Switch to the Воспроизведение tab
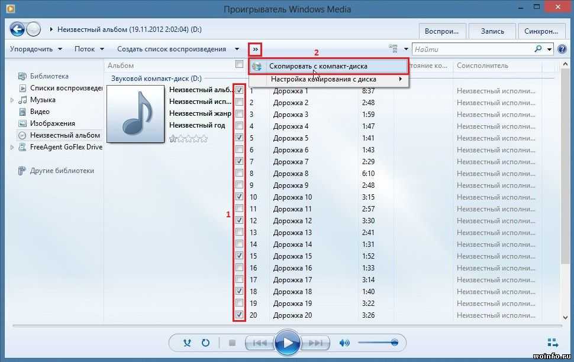Screen dimensions: 574x362 click(442, 31)
